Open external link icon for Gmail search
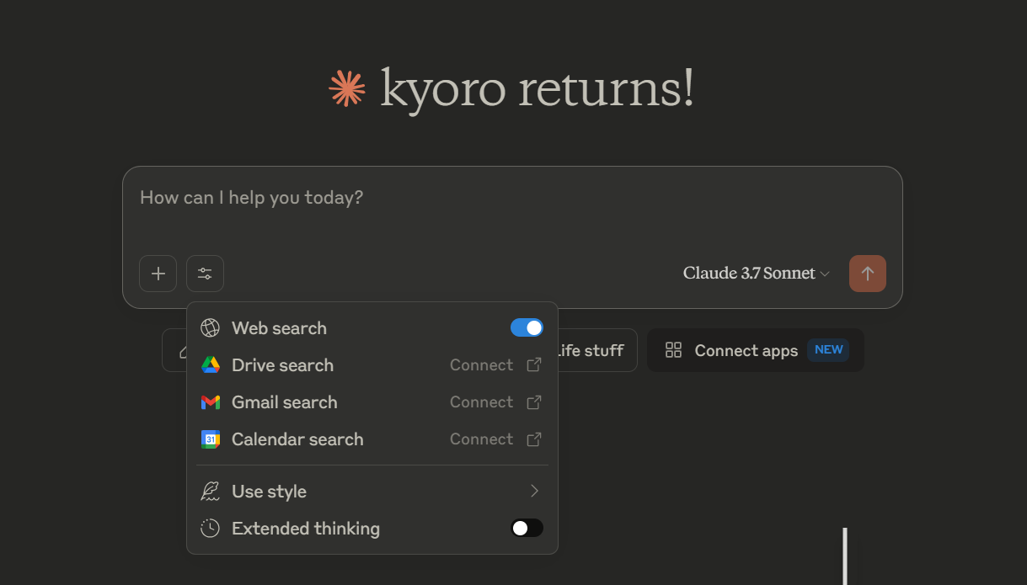 (x=534, y=402)
